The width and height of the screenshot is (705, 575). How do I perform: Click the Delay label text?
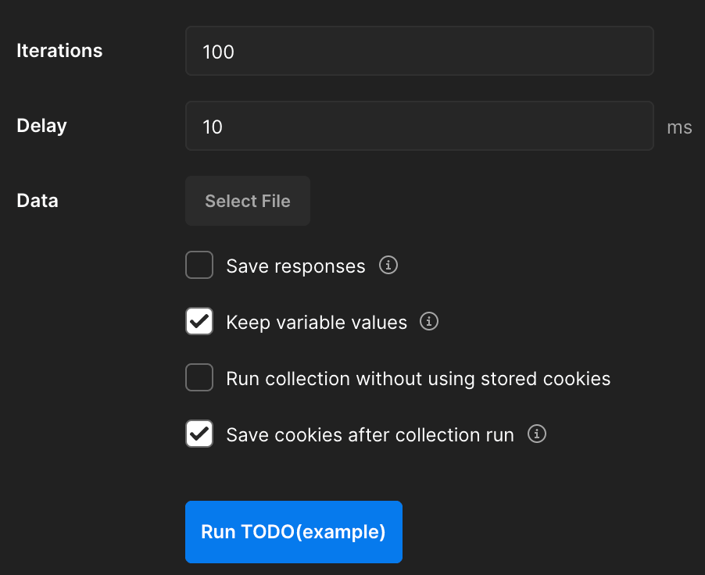tap(41, 126)
